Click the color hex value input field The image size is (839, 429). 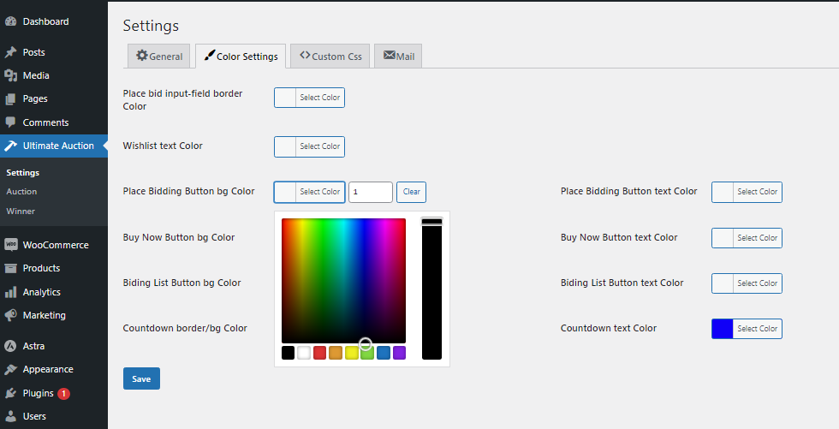click(371, 192)
